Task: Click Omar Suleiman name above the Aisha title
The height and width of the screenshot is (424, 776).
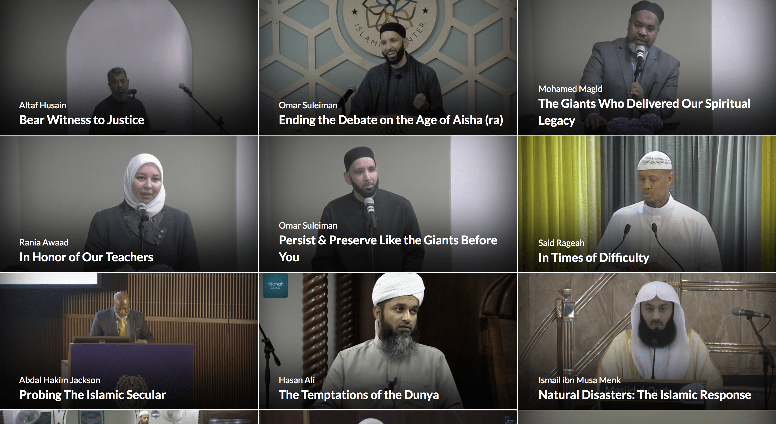Action: click(x=308, y=105)
